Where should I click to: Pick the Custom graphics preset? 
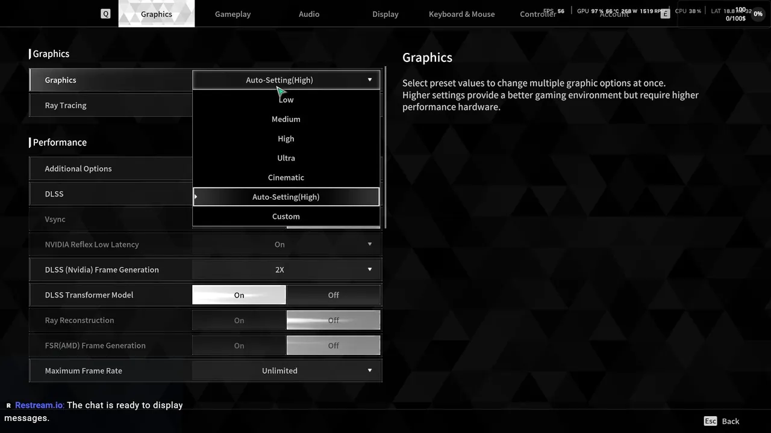(286, 216)
